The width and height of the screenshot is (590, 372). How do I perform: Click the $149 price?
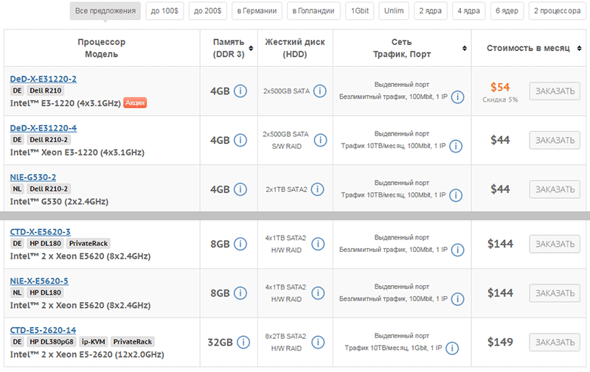[500, 342]
